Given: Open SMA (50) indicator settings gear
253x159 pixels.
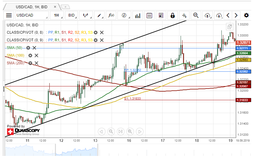Looking at the screenshot, I should click(x=28, y=48).
